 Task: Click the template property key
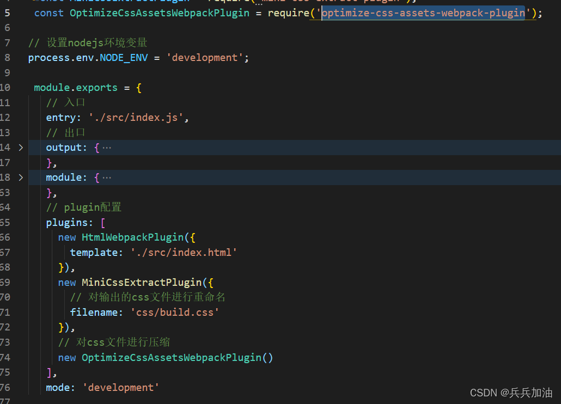[94, 253]
